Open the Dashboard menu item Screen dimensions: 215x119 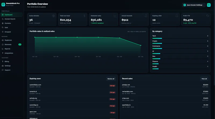12,15
